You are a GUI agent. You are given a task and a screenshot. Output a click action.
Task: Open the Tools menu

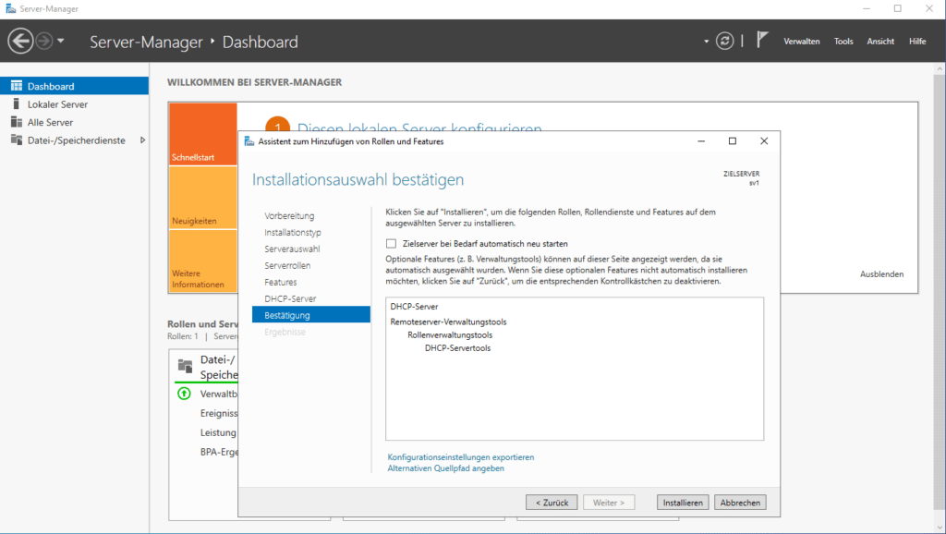[843, 41]
